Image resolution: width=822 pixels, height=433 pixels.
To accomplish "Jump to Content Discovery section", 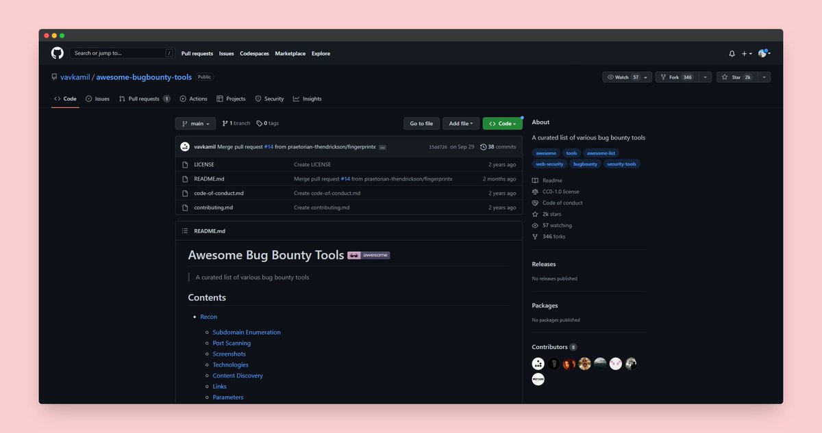I will 238,376.
